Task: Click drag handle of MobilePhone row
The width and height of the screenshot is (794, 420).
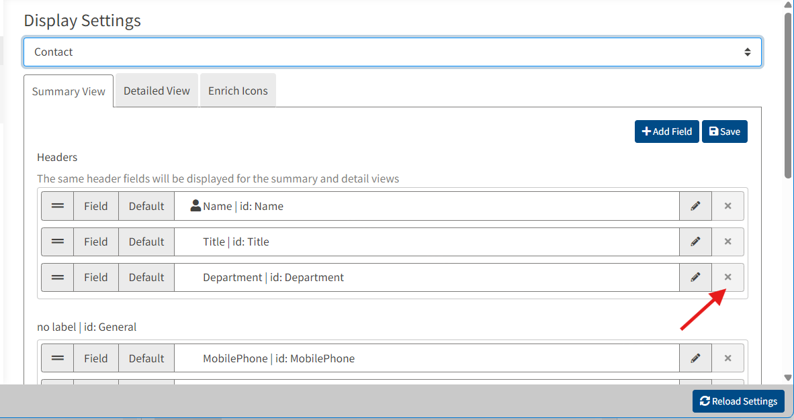Action: pyautogui.click(x=58, y=358)
